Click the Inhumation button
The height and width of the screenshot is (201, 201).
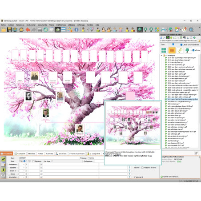[x=13, y=177]
